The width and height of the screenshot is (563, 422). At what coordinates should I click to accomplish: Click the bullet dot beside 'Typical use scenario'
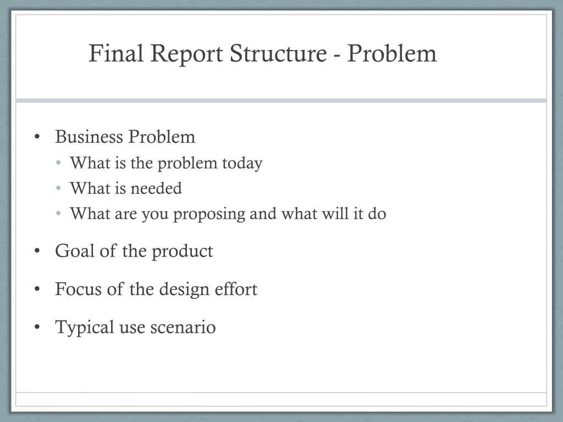tap(37, 327)
